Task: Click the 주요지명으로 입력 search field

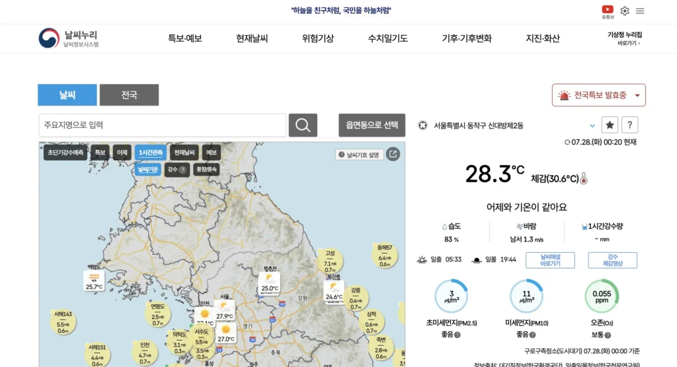Action: (x=163, y=125)
